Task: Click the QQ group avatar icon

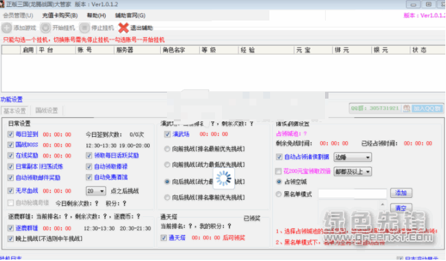Action: point(407,108)
